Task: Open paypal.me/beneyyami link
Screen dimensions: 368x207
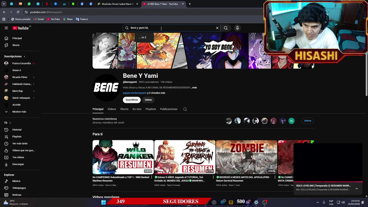Action: pos(135,93)
